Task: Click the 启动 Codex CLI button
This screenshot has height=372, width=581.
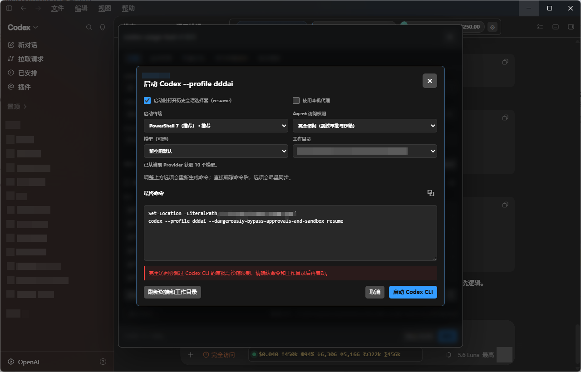Action: point(413,292)
